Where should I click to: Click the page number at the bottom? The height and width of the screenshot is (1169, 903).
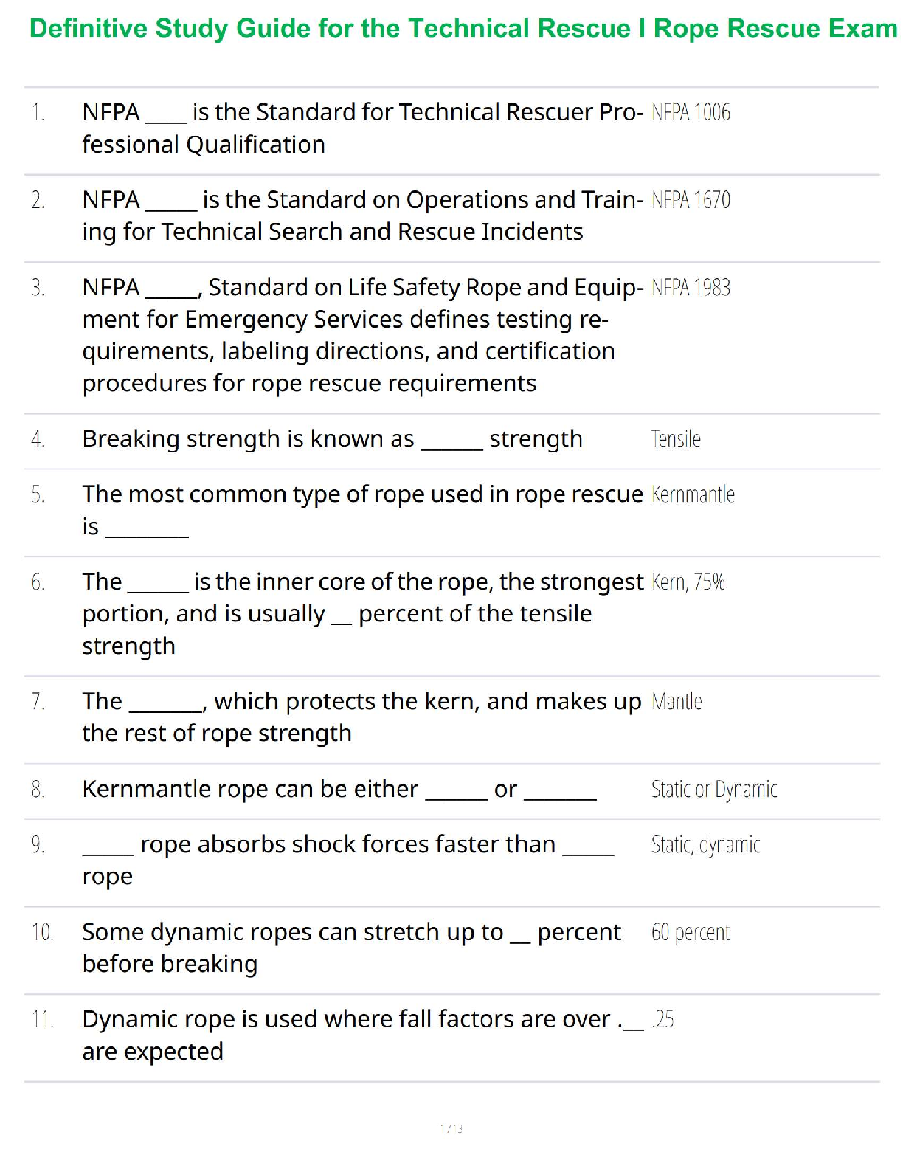[x=451, y=1128]
